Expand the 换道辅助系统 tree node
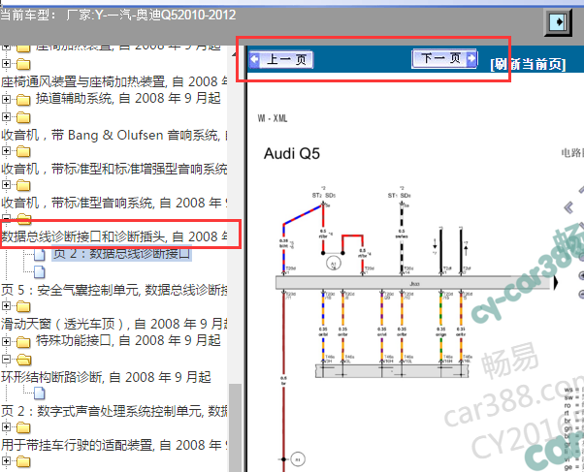This screenshot has width=584, height=472. tap(6, 99)
